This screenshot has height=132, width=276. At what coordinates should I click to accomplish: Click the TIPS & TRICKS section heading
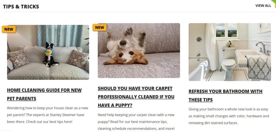coord(21,7)
